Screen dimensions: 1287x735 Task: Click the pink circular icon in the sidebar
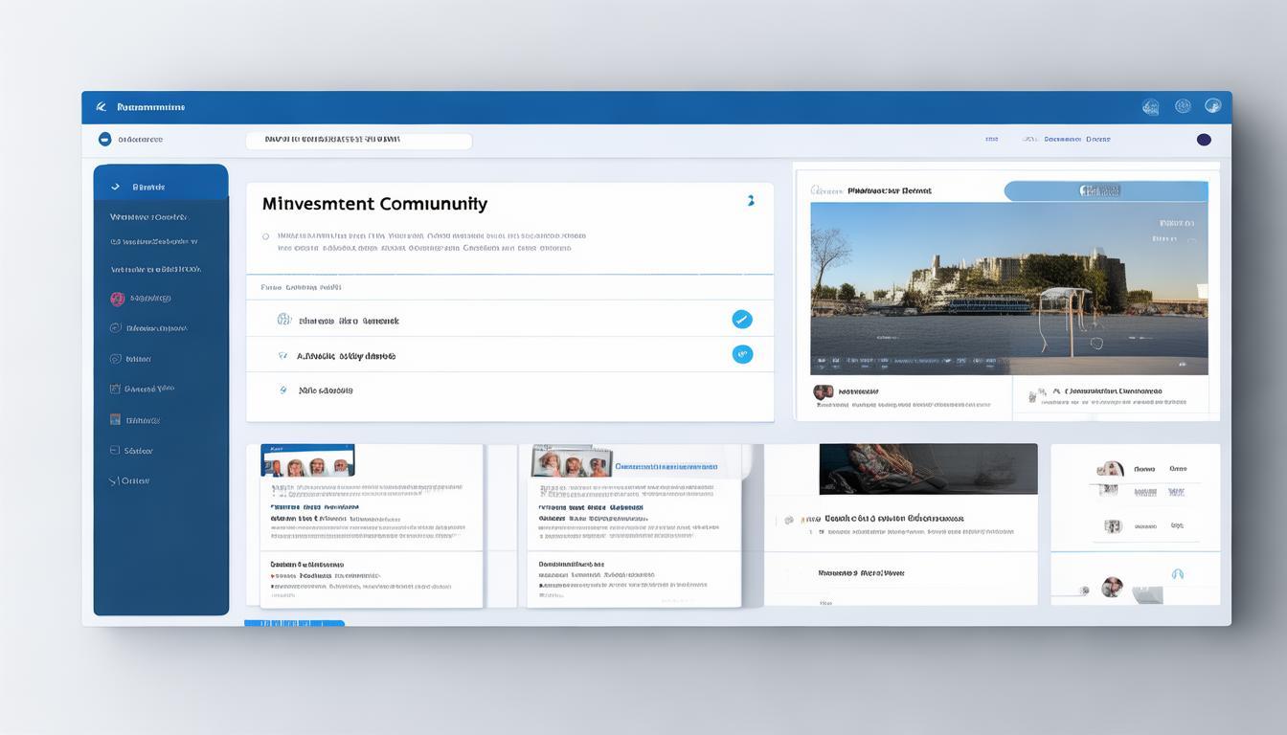click(117, 299)
